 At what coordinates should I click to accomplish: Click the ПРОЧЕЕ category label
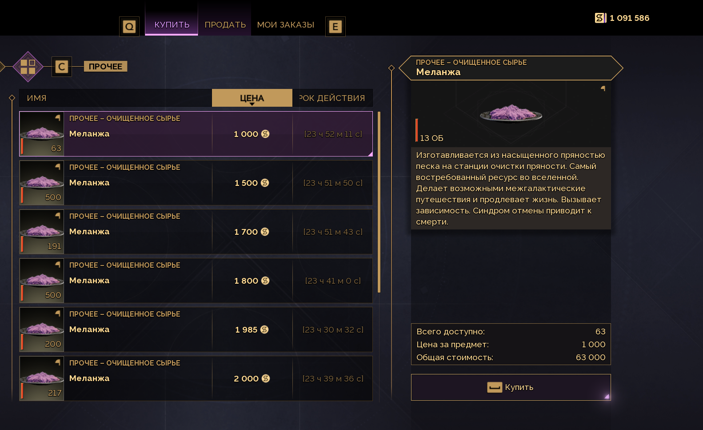tap(105, 66)
